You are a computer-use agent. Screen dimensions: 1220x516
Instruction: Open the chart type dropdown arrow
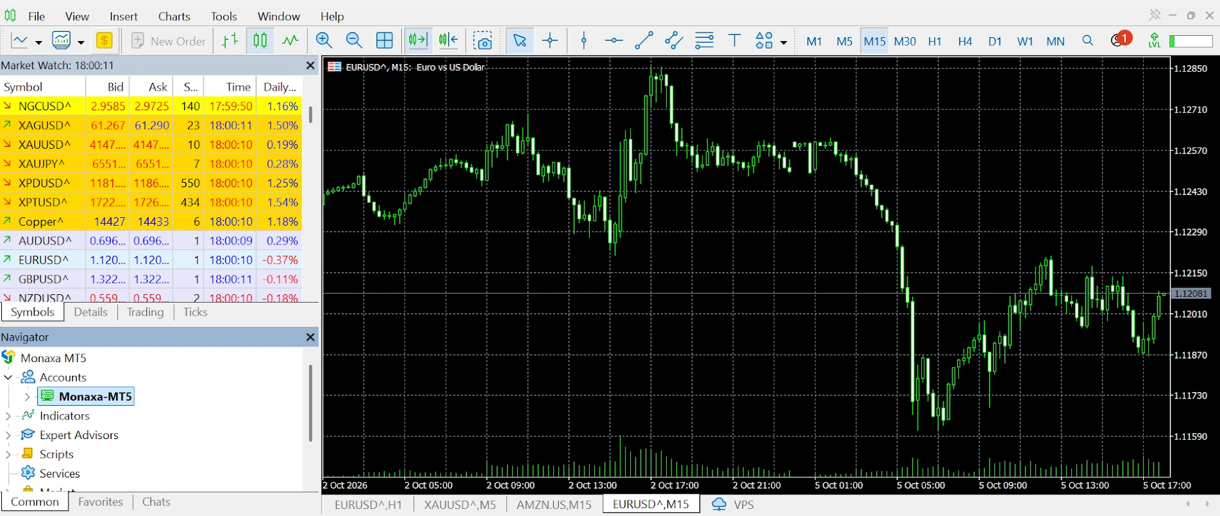(38, 42)
